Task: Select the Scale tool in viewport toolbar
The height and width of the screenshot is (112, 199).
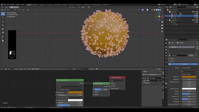Action: pos(3,29)
